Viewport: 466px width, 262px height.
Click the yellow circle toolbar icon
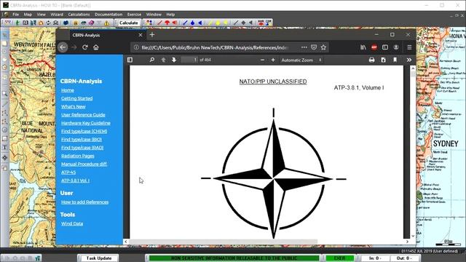(218, 23)
